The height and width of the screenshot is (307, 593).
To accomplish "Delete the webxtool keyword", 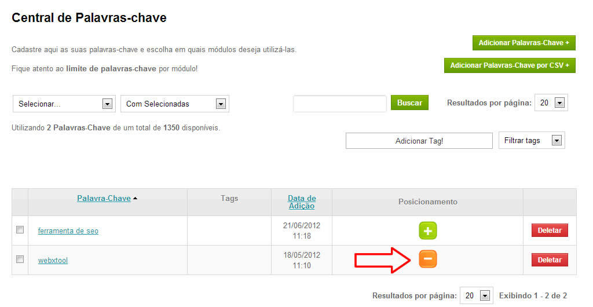I will coord(550,260).
